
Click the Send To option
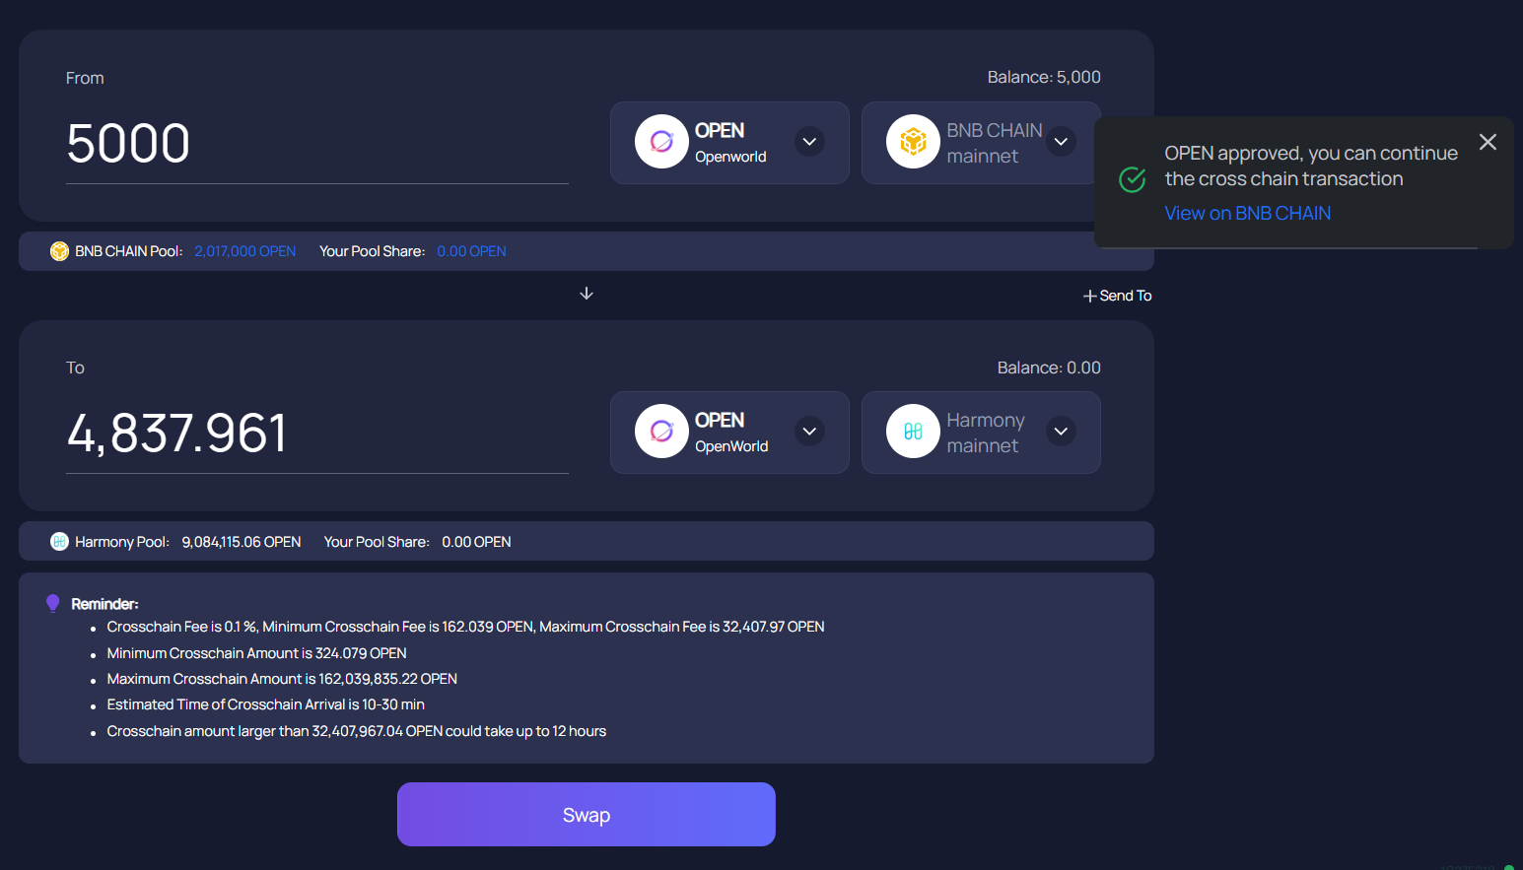pos(1117,296)
